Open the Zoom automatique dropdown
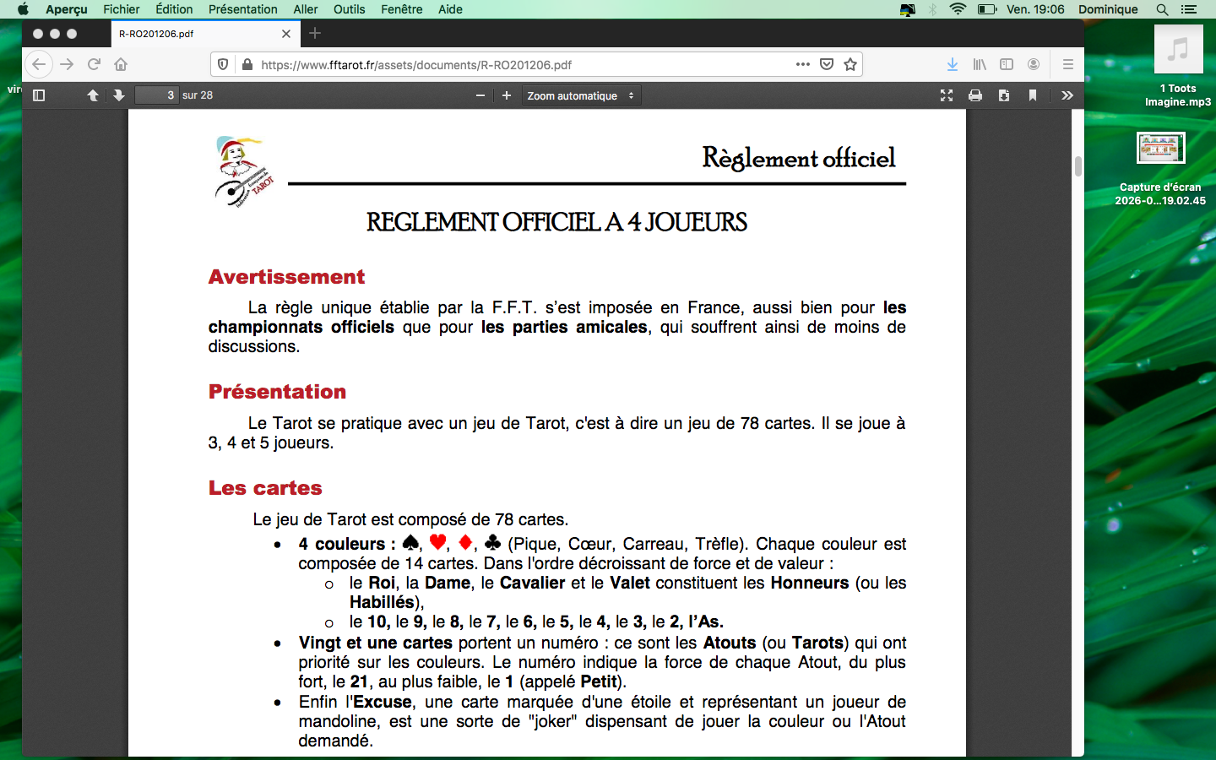1216x760 pixels. (581, 95)
